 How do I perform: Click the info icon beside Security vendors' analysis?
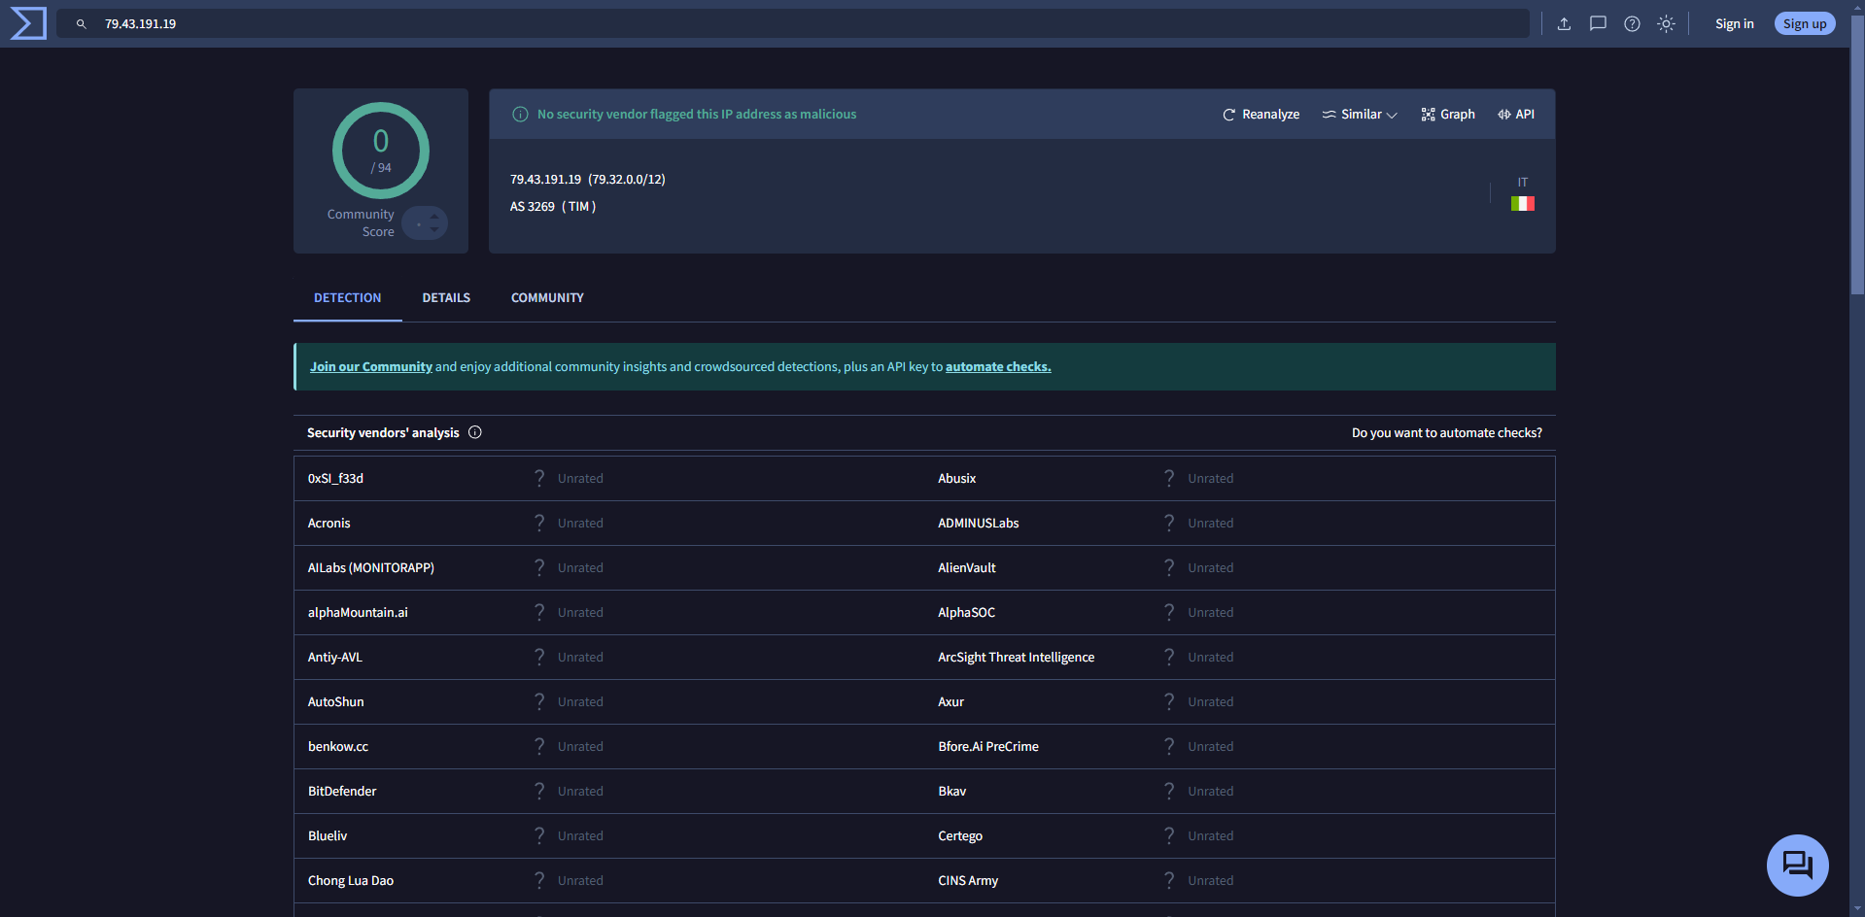pos(475,432)
